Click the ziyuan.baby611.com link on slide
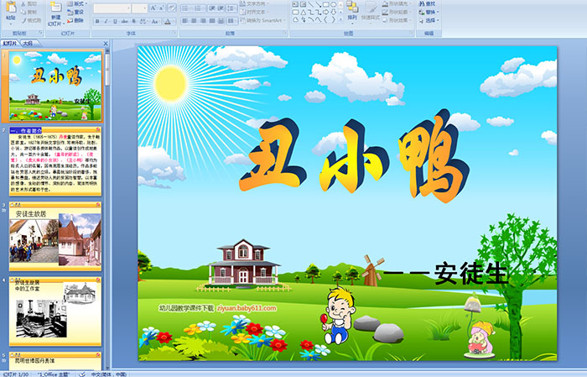587x377 pixels. (x=247, y=308)
